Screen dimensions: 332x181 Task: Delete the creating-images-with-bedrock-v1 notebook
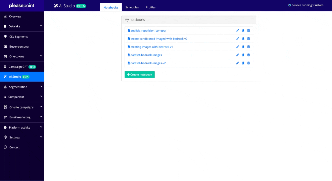(248, 47)
